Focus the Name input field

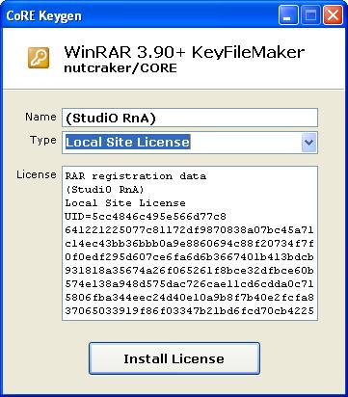190,118
